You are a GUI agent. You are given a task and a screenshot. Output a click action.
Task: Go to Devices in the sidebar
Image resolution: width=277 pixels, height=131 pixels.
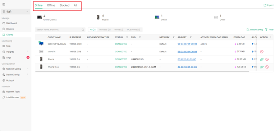pyautogui.click(x=10, y=29)
